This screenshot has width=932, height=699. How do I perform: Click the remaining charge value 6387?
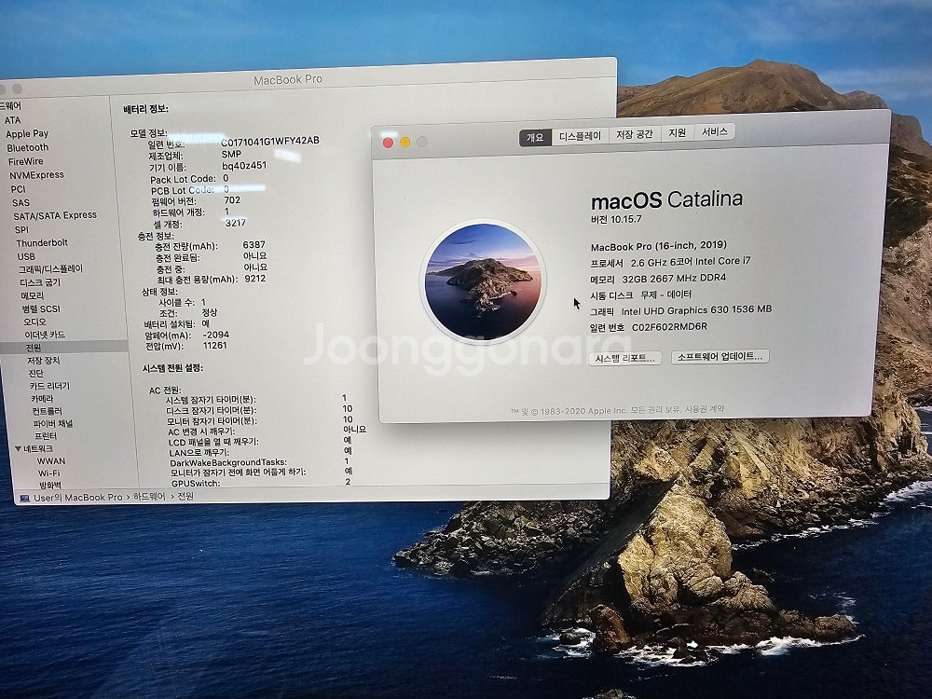[254, 245]
